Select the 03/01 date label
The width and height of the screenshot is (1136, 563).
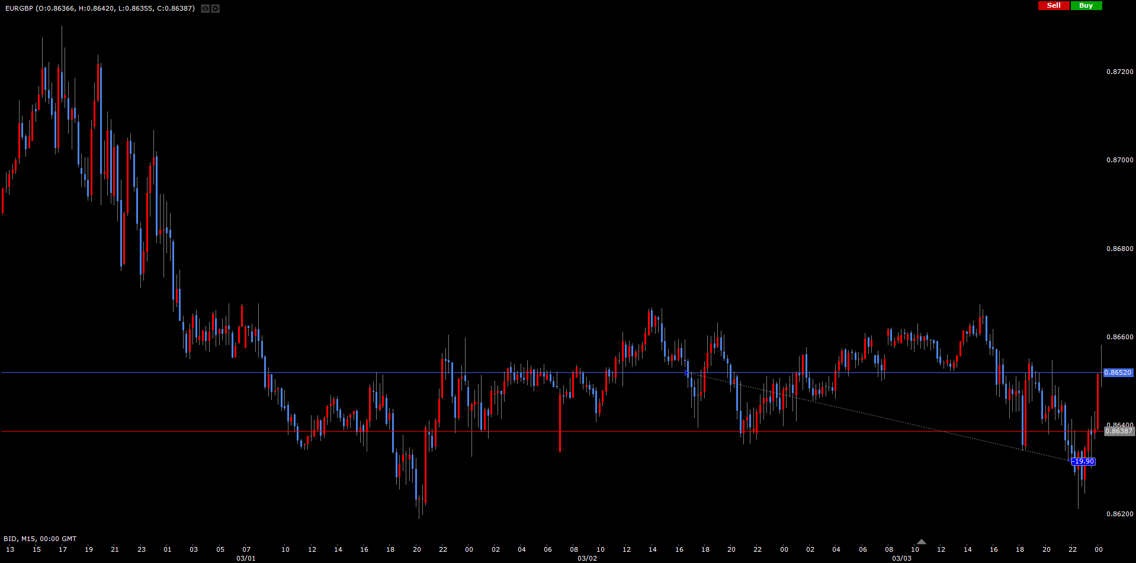point(246,558)
